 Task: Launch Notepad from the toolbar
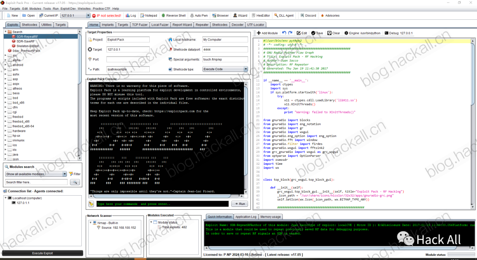coord(148,15)
